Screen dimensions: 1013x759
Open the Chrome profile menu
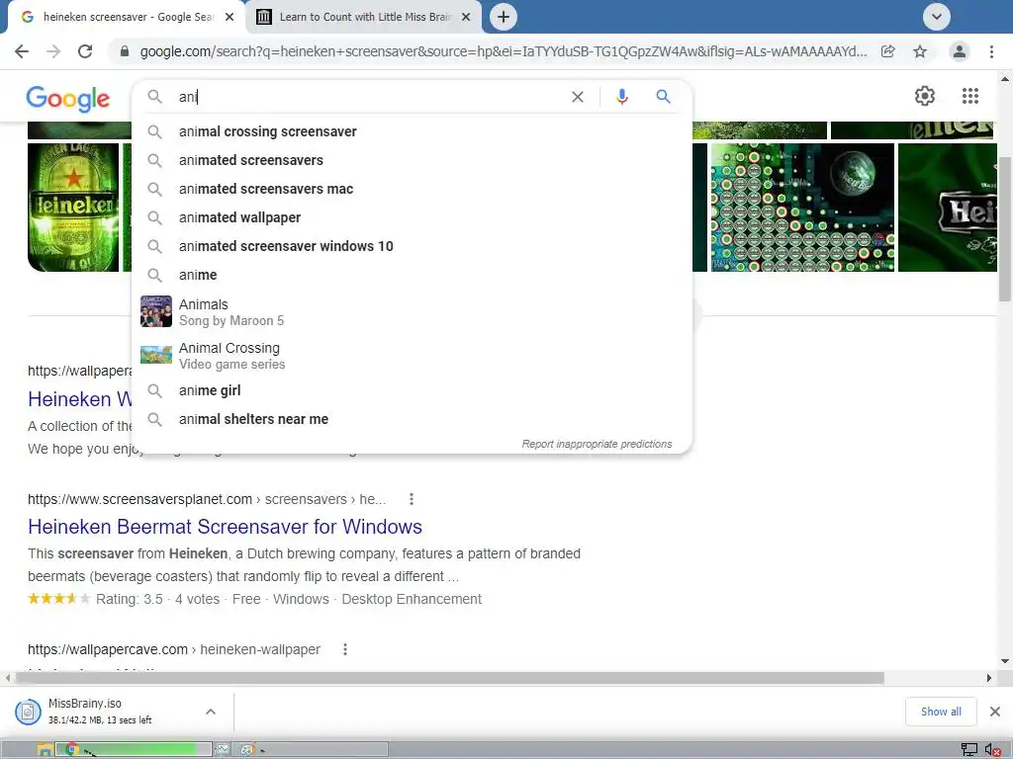coord(960,51)
